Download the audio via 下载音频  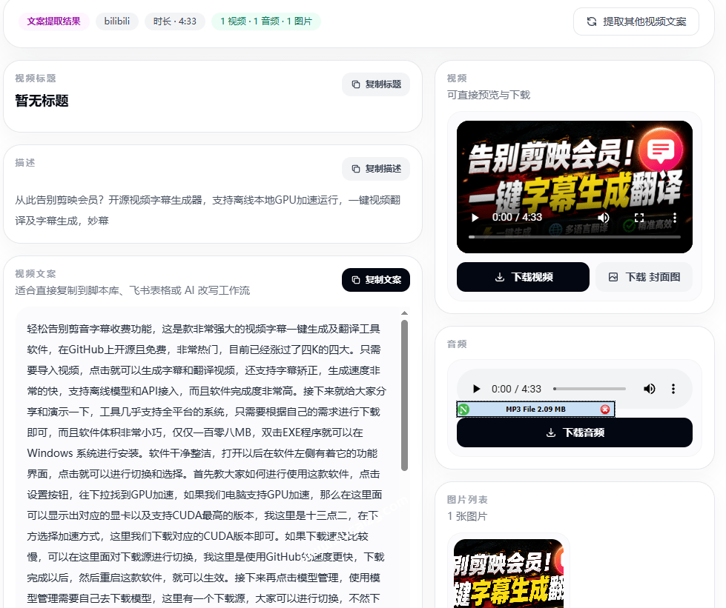click(575, 432)
